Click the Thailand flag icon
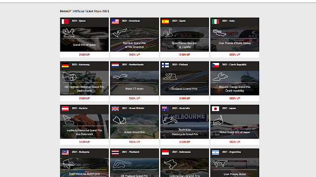Viewport: 316px width, 177px height. click(115, 152)
